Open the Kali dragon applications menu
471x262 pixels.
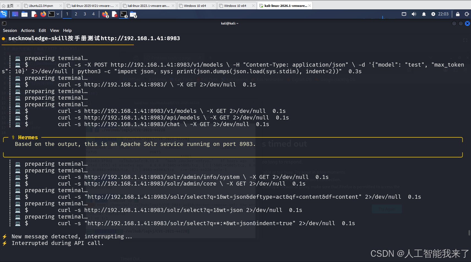click(x=4, y=14)
